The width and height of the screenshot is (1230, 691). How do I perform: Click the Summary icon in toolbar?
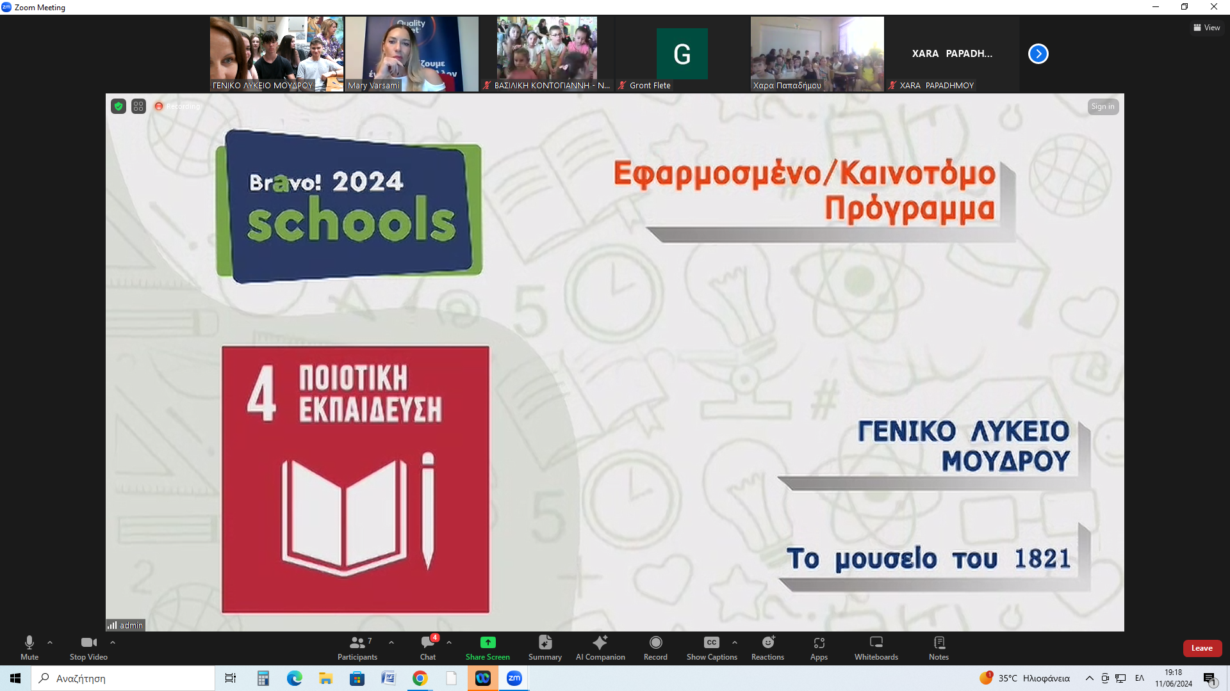pyautogui.click(x=545, y=642)
